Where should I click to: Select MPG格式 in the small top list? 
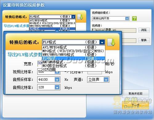pos(52,23)
